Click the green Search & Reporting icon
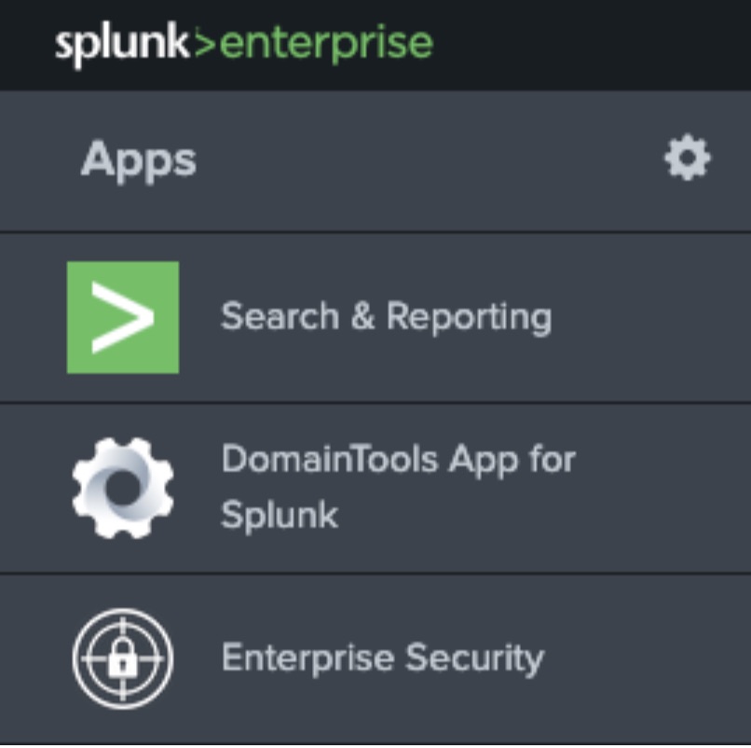This screenshot has height=748, width=751. (x=123, y=317)
